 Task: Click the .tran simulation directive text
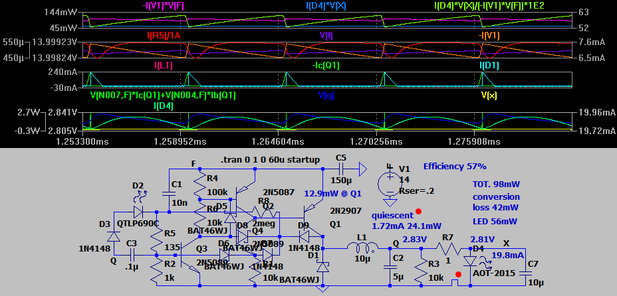click(x=269, y=160)
